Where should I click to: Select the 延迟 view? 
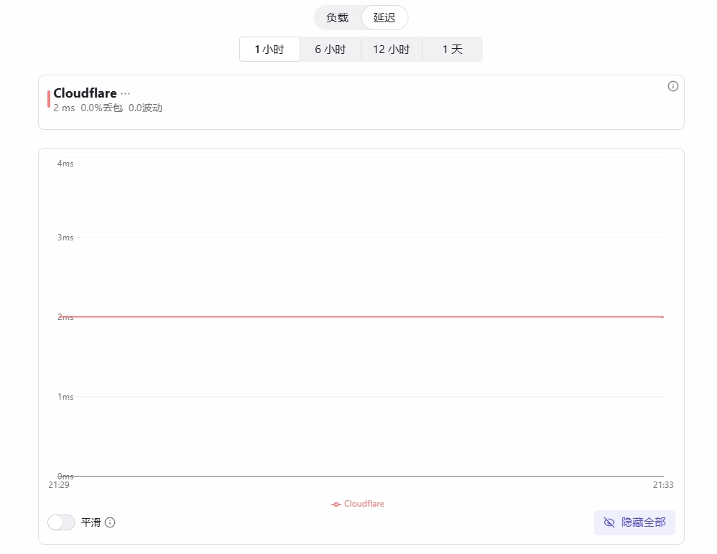click(x=384, y=17)
